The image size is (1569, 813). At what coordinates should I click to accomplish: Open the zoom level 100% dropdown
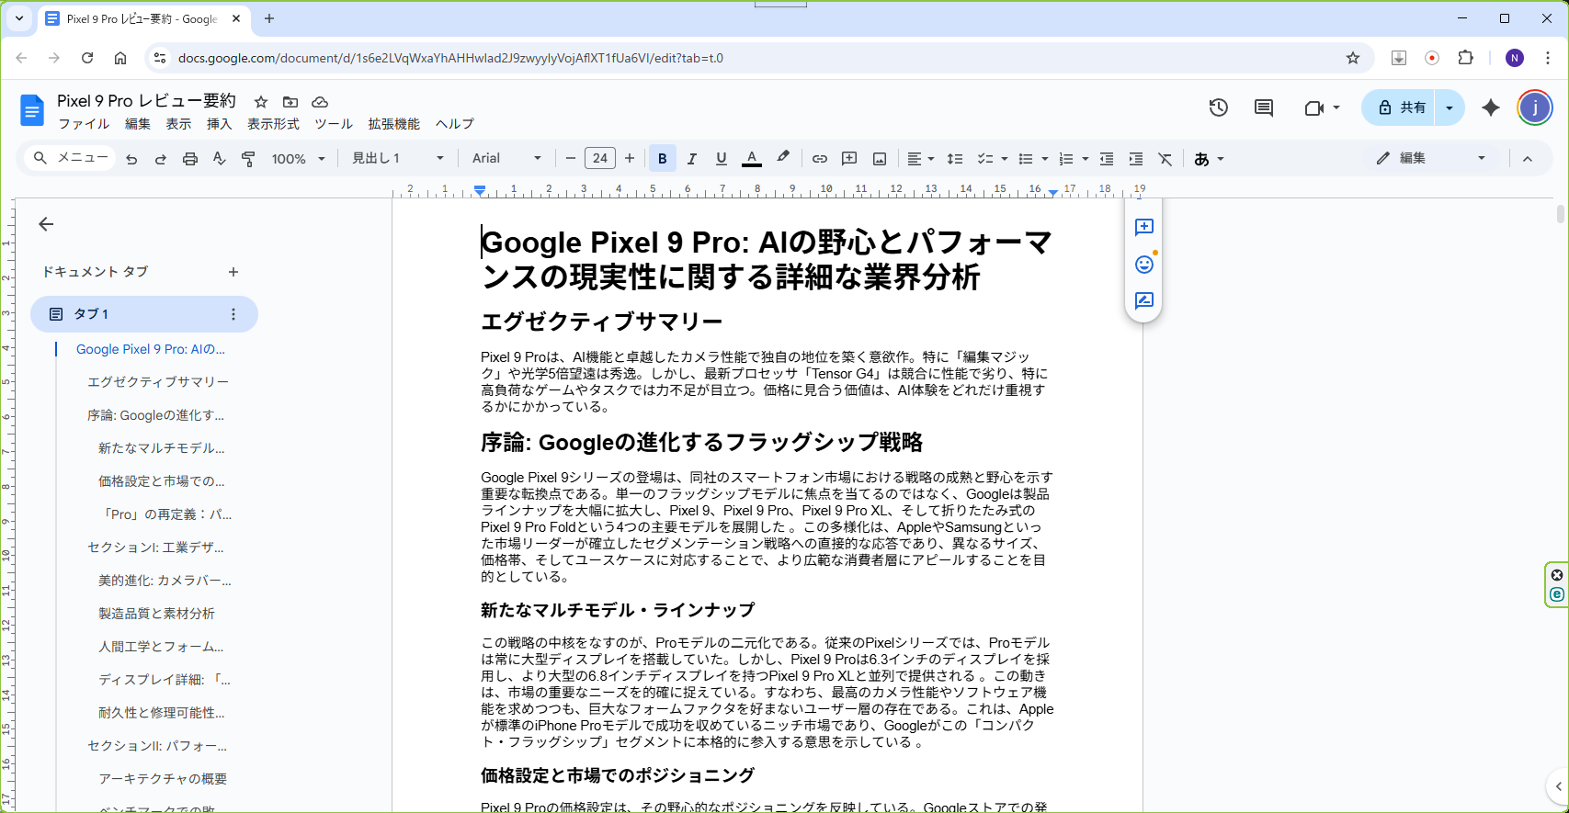(298, 159)
